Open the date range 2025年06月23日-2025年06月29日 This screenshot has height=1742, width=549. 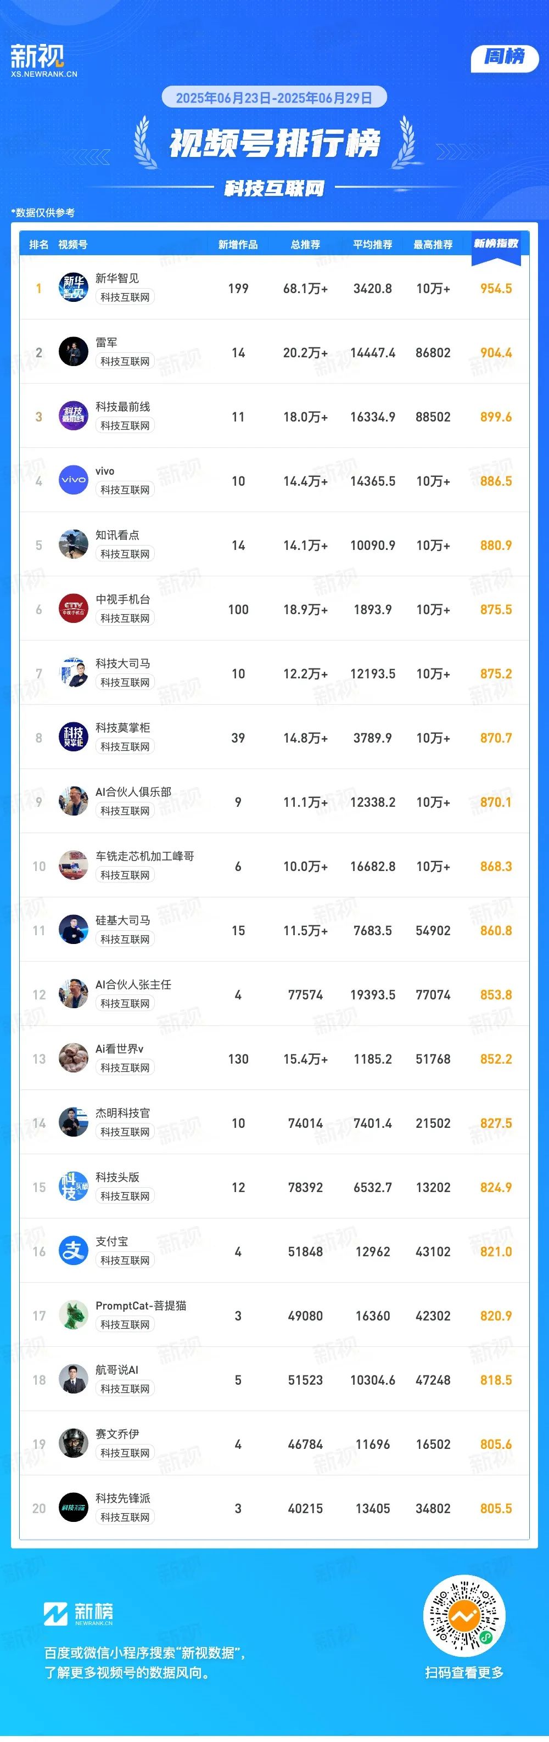click(x=274, y=97)
